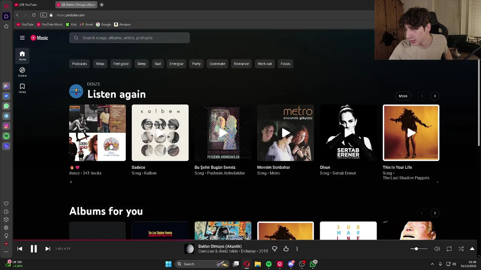Skip to the previous track
Viewport: 481px width, 270px height.
click(x=20, y=249)
